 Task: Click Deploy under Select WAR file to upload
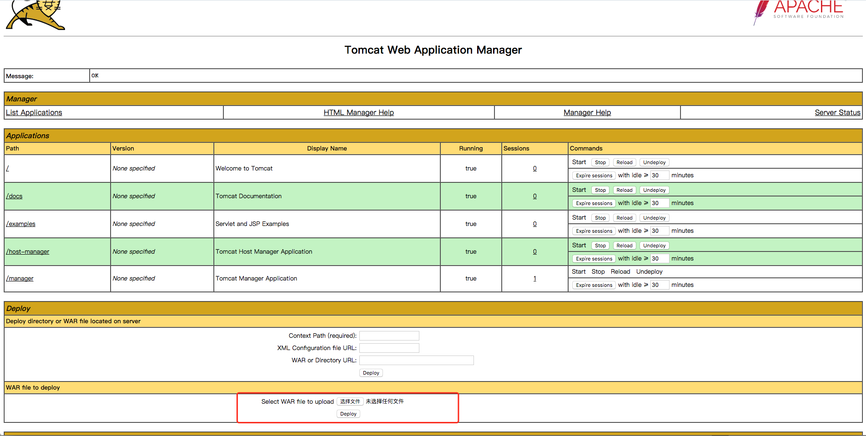tap(348, 414)
